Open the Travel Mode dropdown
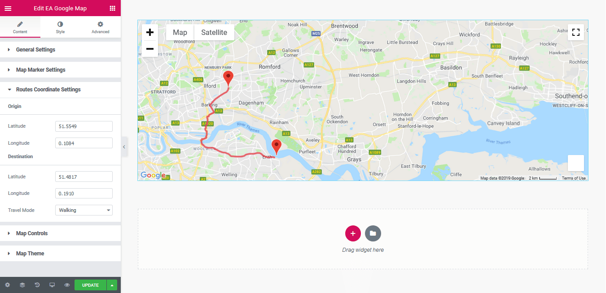Image resolution: width=606 pixels, height=293 pixels. (x=83, y=210)
